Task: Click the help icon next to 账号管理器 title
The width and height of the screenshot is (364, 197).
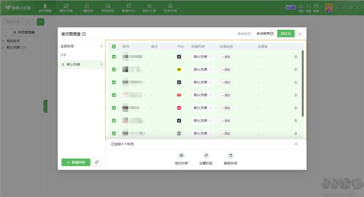Action: coord(84,34)
